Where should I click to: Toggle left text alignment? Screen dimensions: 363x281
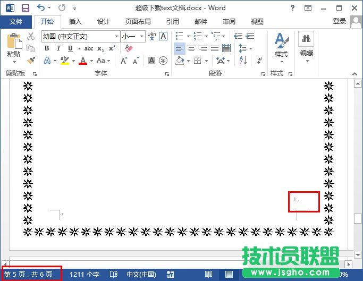[x=179, y=48]
